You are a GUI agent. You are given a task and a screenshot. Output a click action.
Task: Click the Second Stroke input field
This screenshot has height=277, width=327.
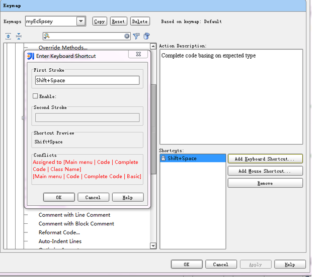point(88,117)
